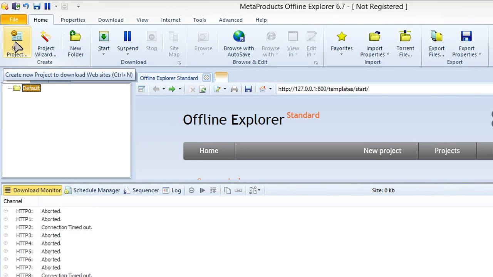Switch to the Sequencer tab
This screenshot has height=277, width=493.
(x=141, y=190)
